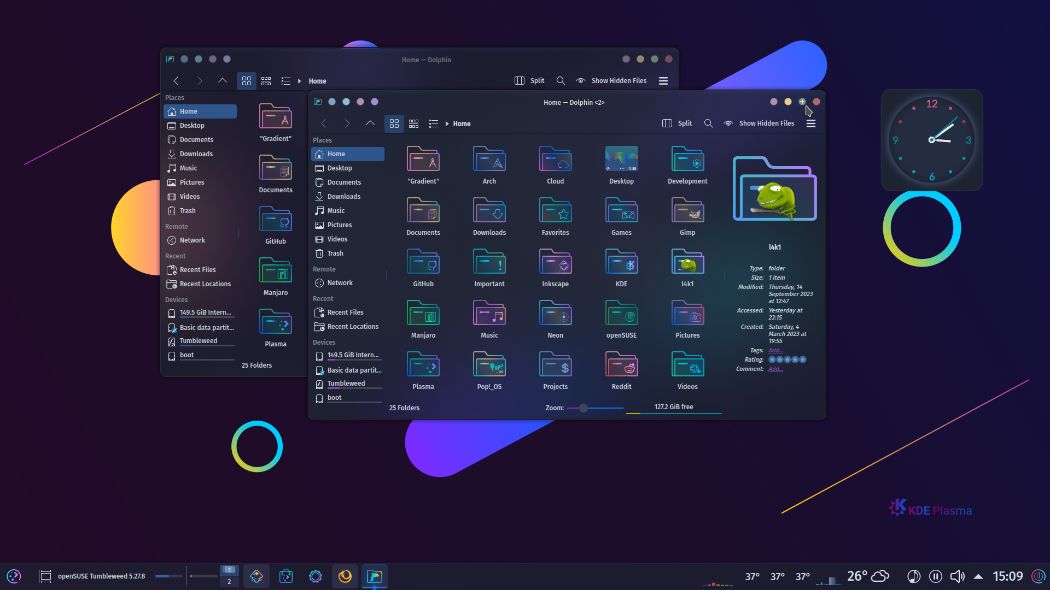
Task: Select Pictures in back window Places panel
Action: [200, 182]
